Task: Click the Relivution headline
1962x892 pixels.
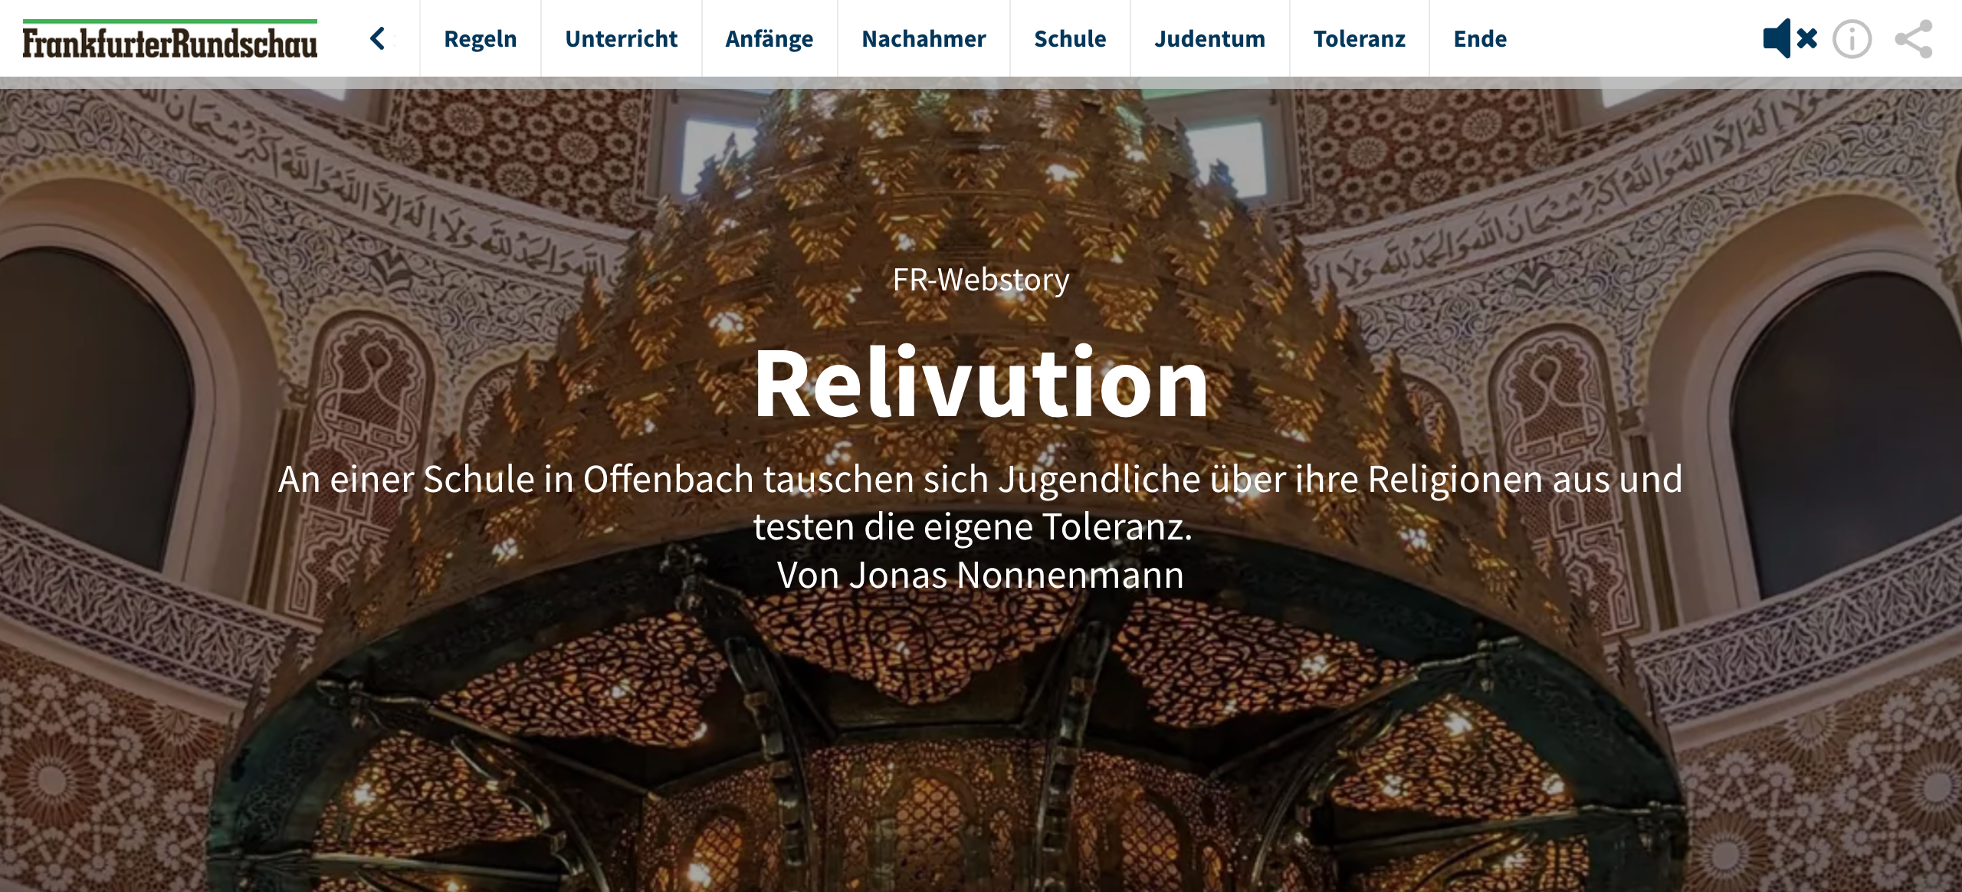Action: 981,382
